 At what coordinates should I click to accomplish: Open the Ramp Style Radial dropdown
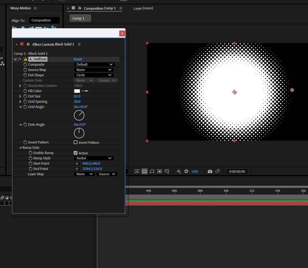tap(94, 158)
